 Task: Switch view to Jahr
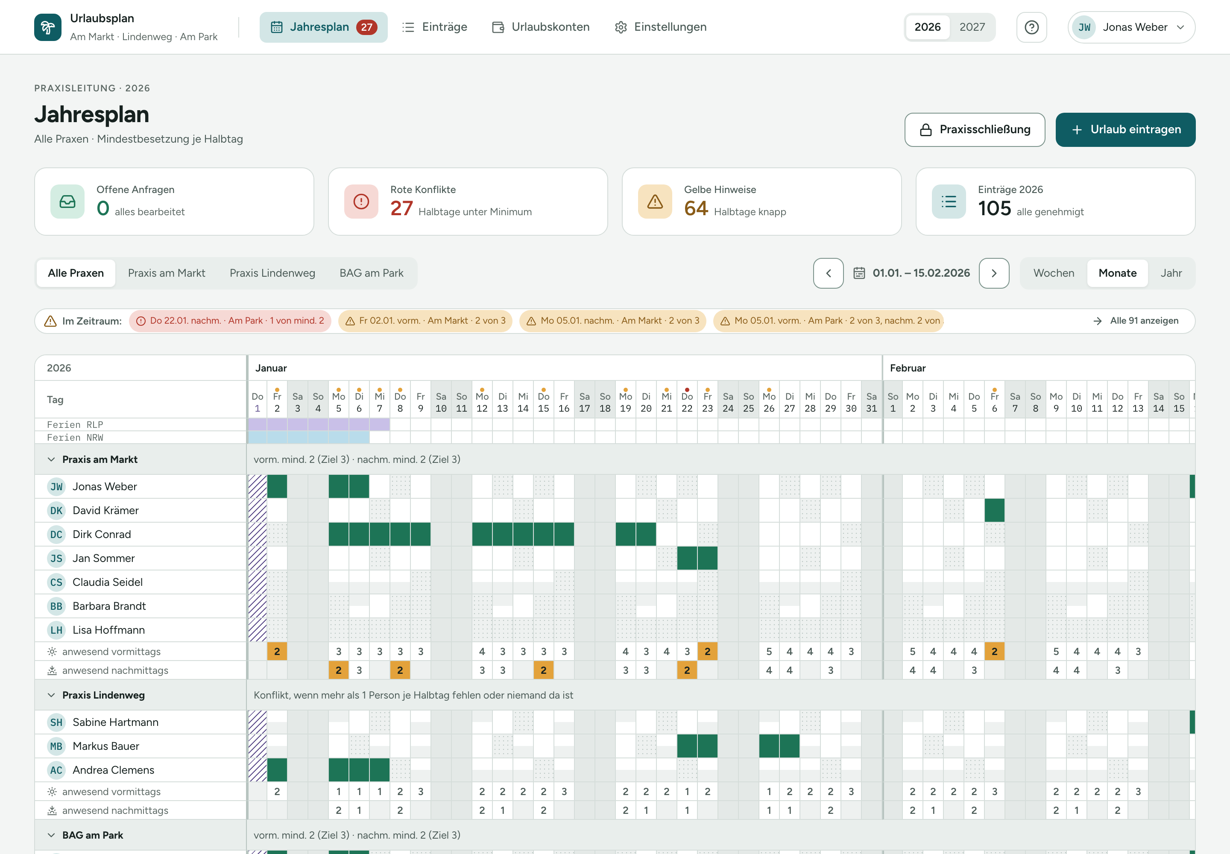pyautogui.click(x=1171, y=273)
